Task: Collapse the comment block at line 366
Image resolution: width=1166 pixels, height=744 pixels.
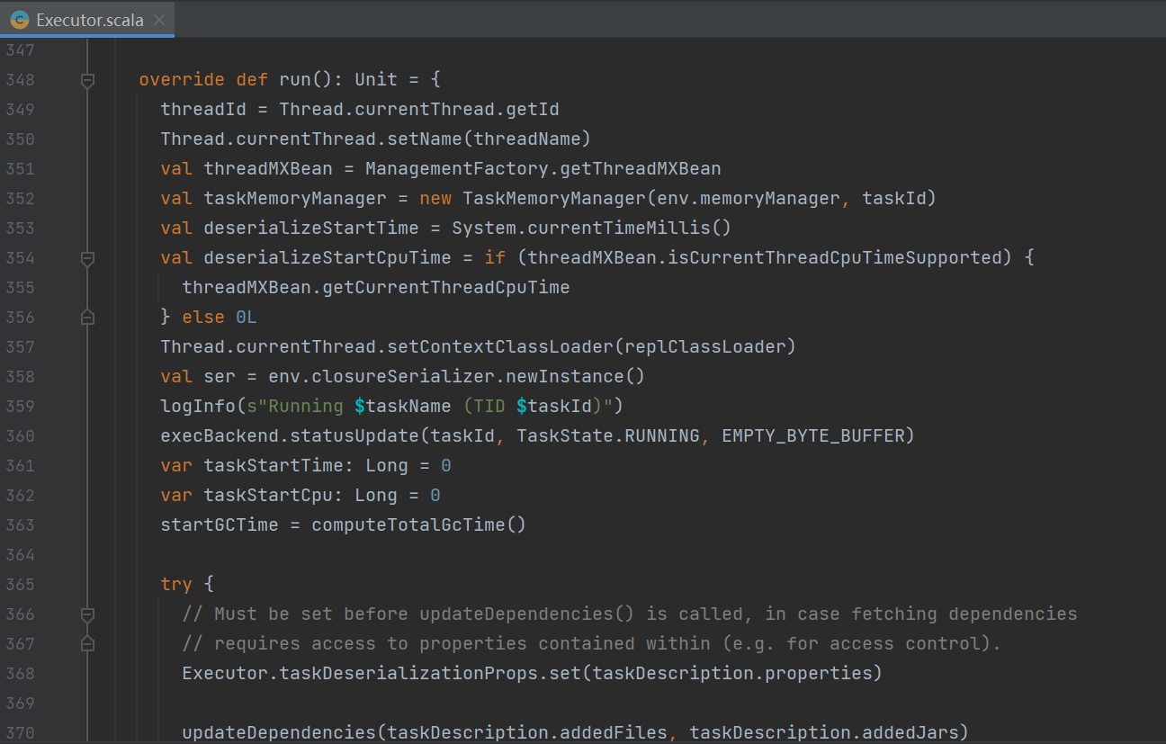Action: [x=87, y=614]
